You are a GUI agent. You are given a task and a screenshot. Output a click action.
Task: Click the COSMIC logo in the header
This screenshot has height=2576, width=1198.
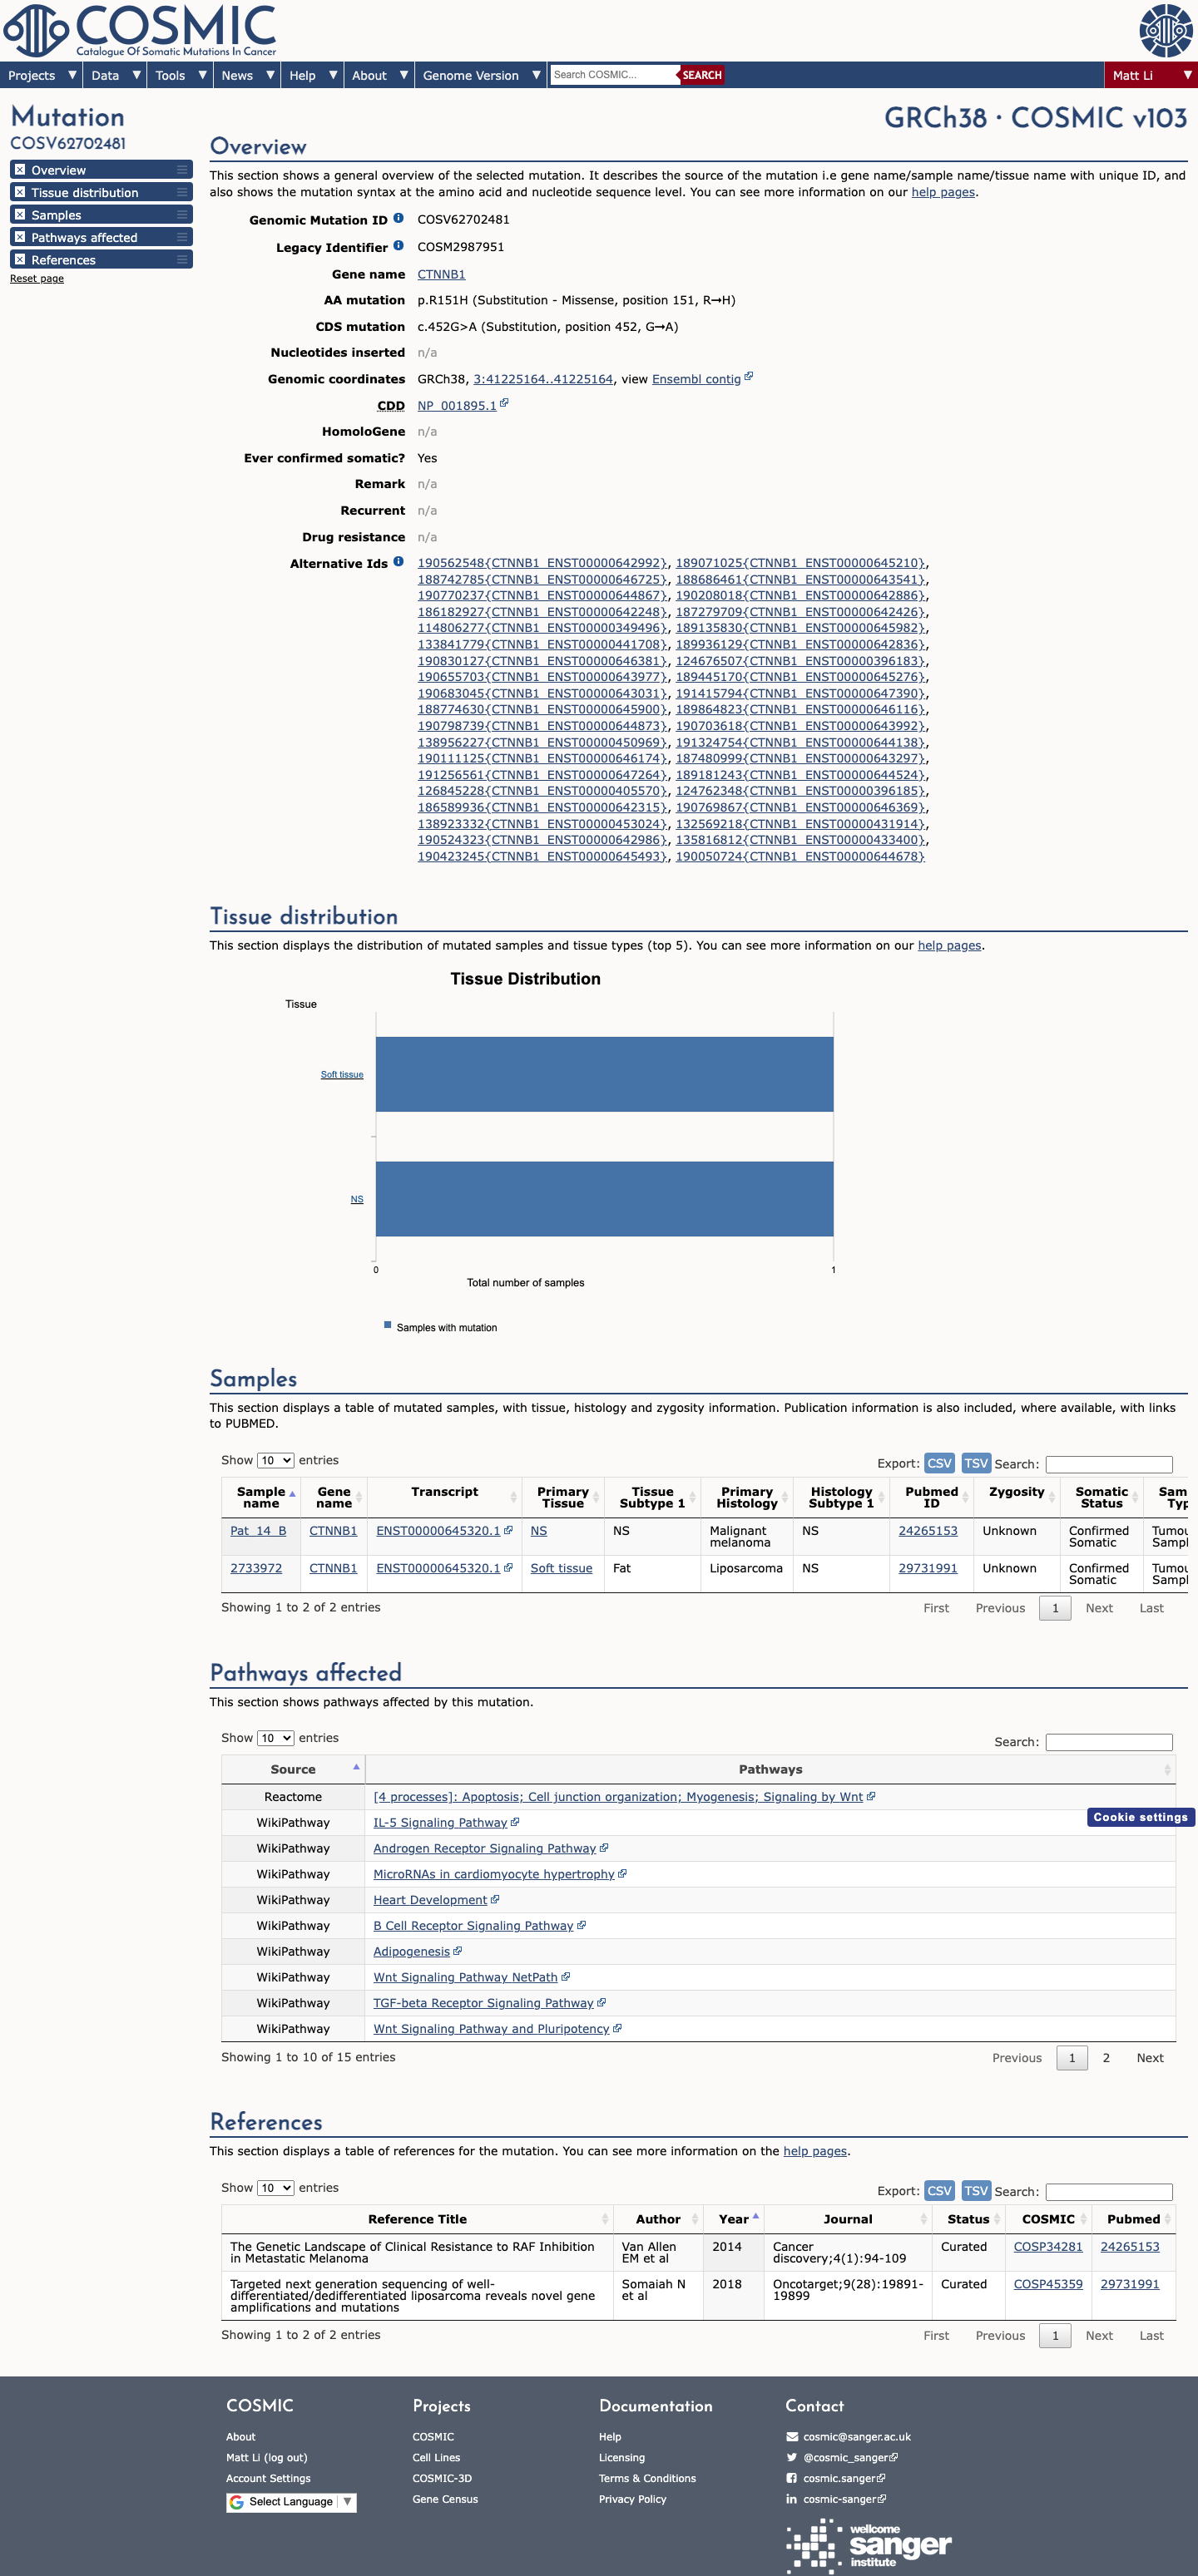(x=140, y=30)
